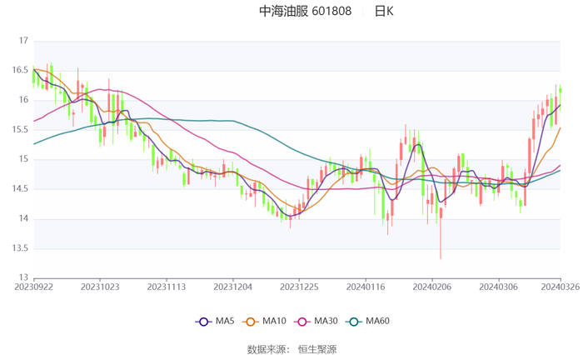
Task: Select the 20231225 date label
Action: click(x=299, y=287)
